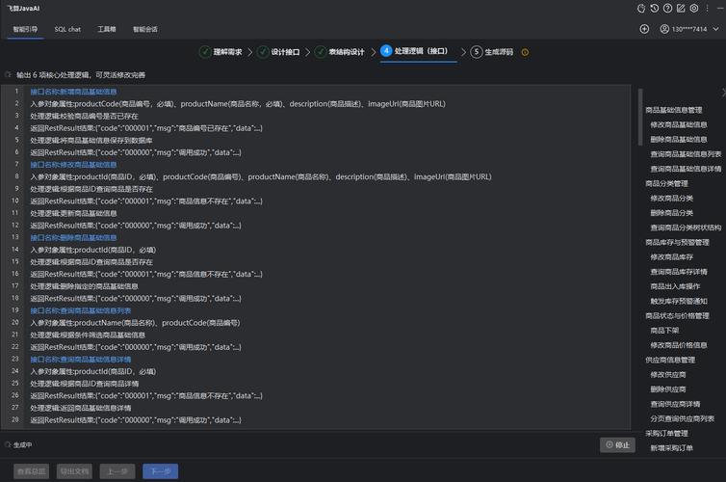Viewport: 726px width, 482px height.
Task: Open the 工具箱 tab
Action: [107, 29]
